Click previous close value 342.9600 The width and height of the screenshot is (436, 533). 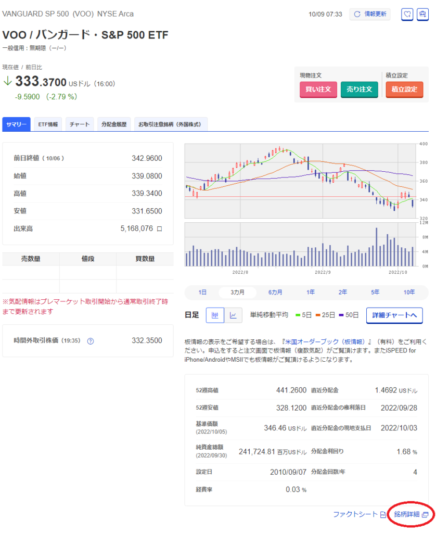click(x=147, y=158)
